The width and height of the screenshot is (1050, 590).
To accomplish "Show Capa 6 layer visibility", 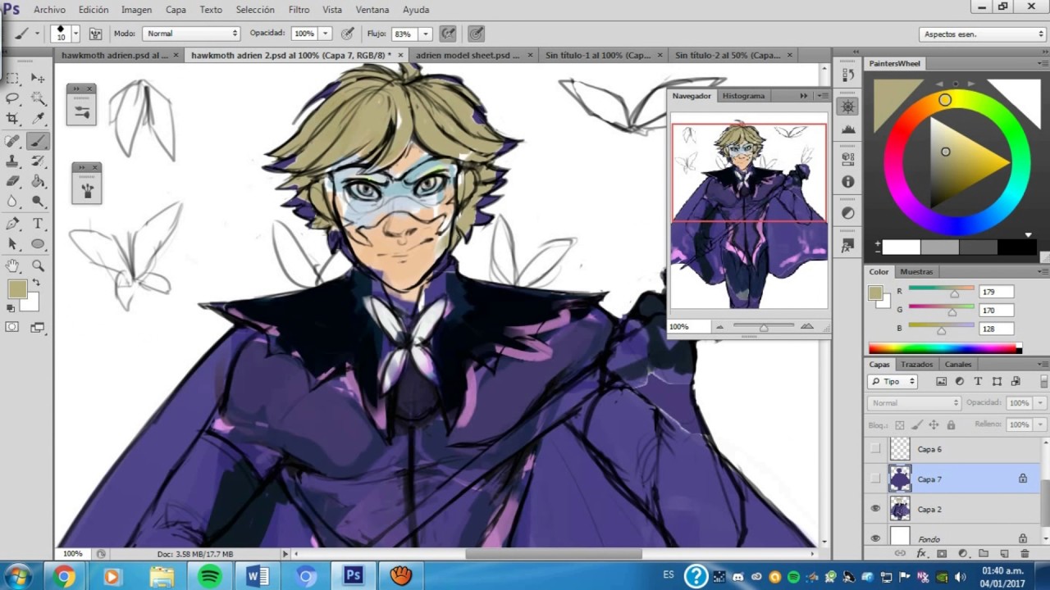I will click(x=875, y=449).
